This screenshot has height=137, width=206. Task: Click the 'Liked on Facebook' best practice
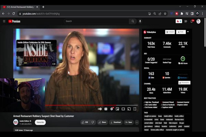point(168,105)
